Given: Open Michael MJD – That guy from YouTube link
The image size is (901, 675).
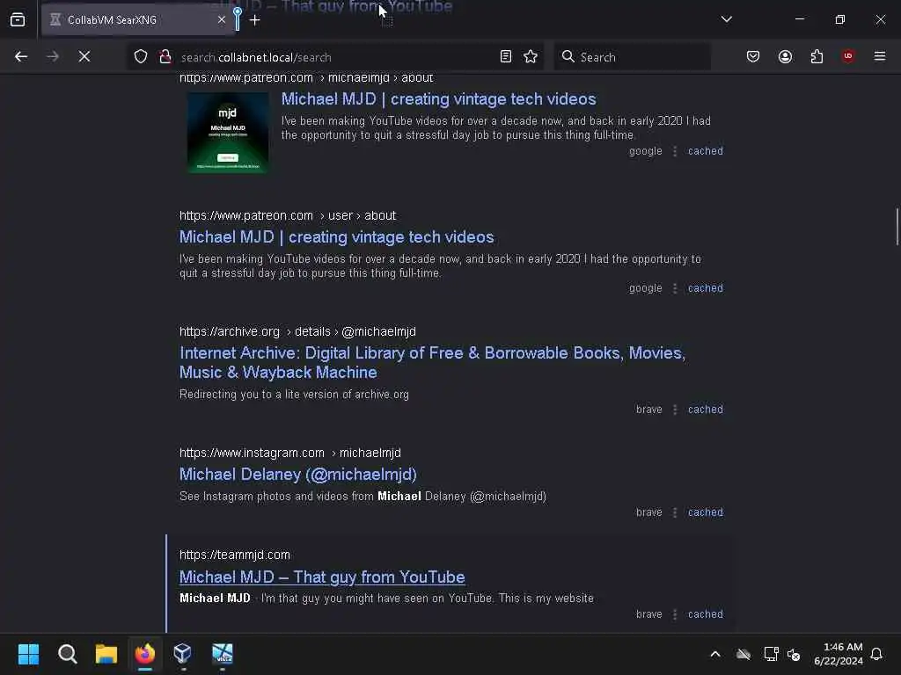Looking at the screenshot, I should pos(322,577).
